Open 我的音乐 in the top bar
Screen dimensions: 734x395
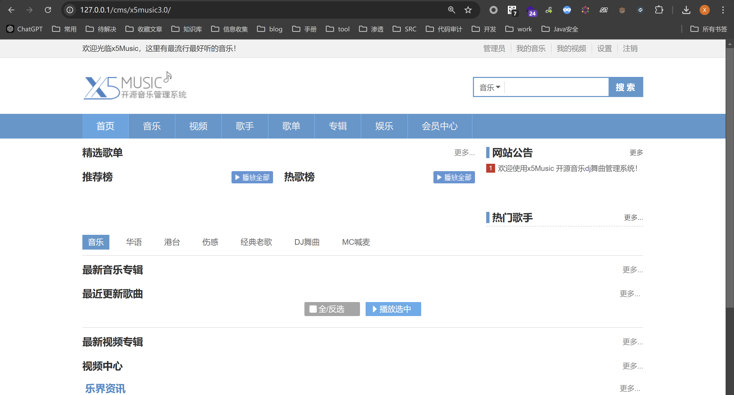[x=531, y=49]
